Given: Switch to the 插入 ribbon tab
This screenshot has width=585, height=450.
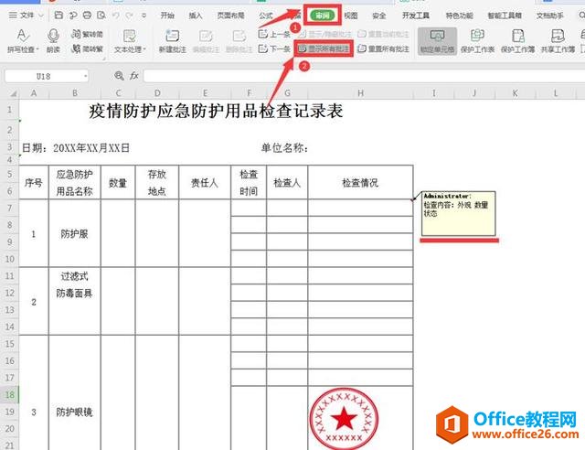Looking at the screenshot, I should coord(195,16).
